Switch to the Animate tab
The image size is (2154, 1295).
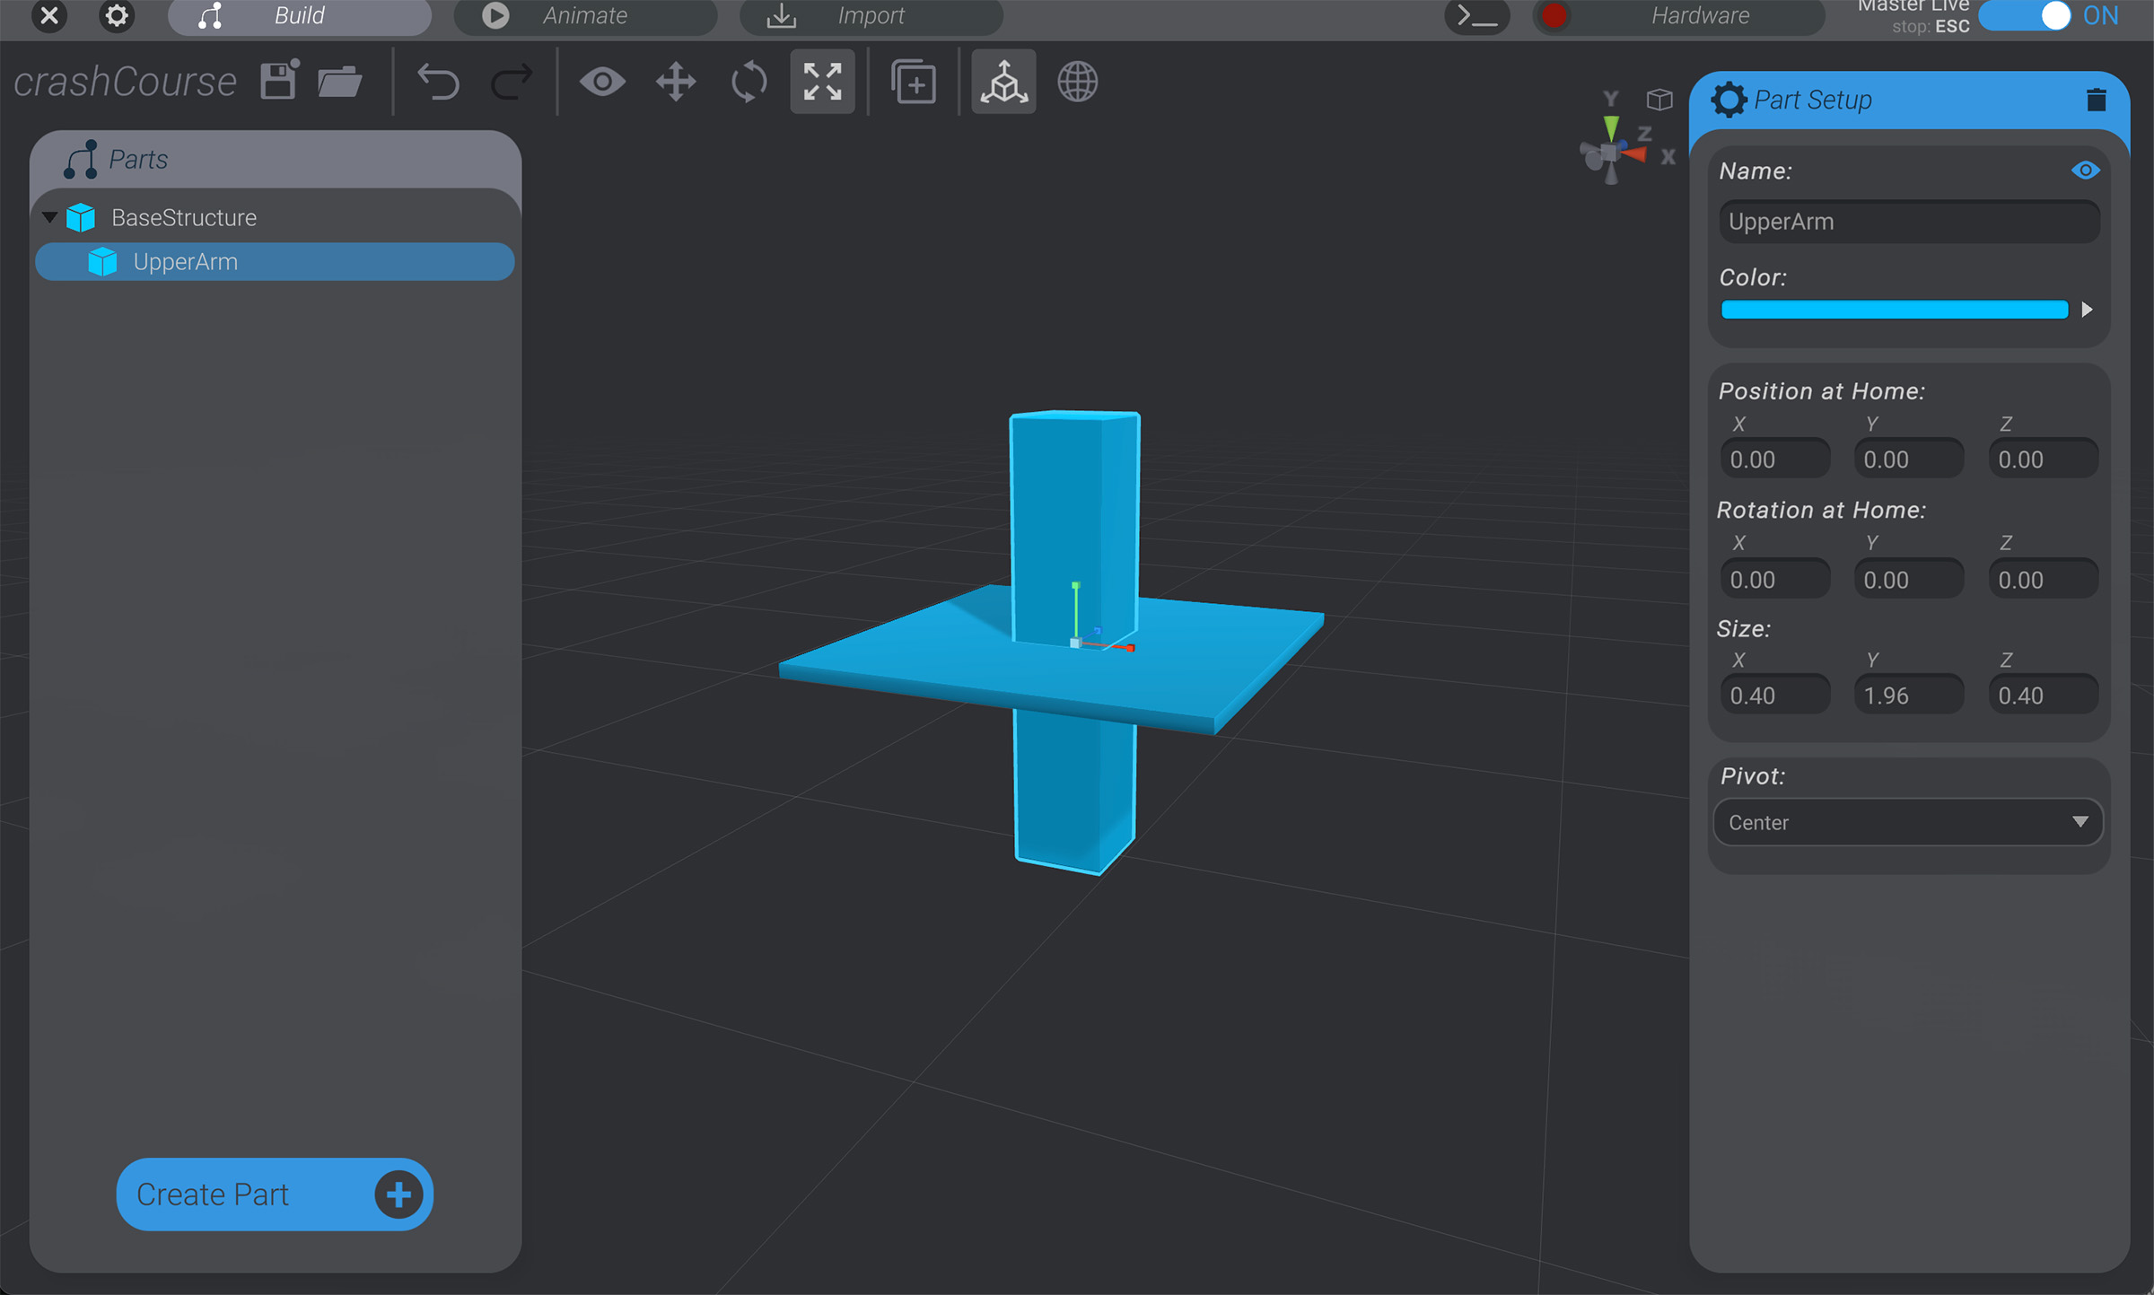(585, 15)
